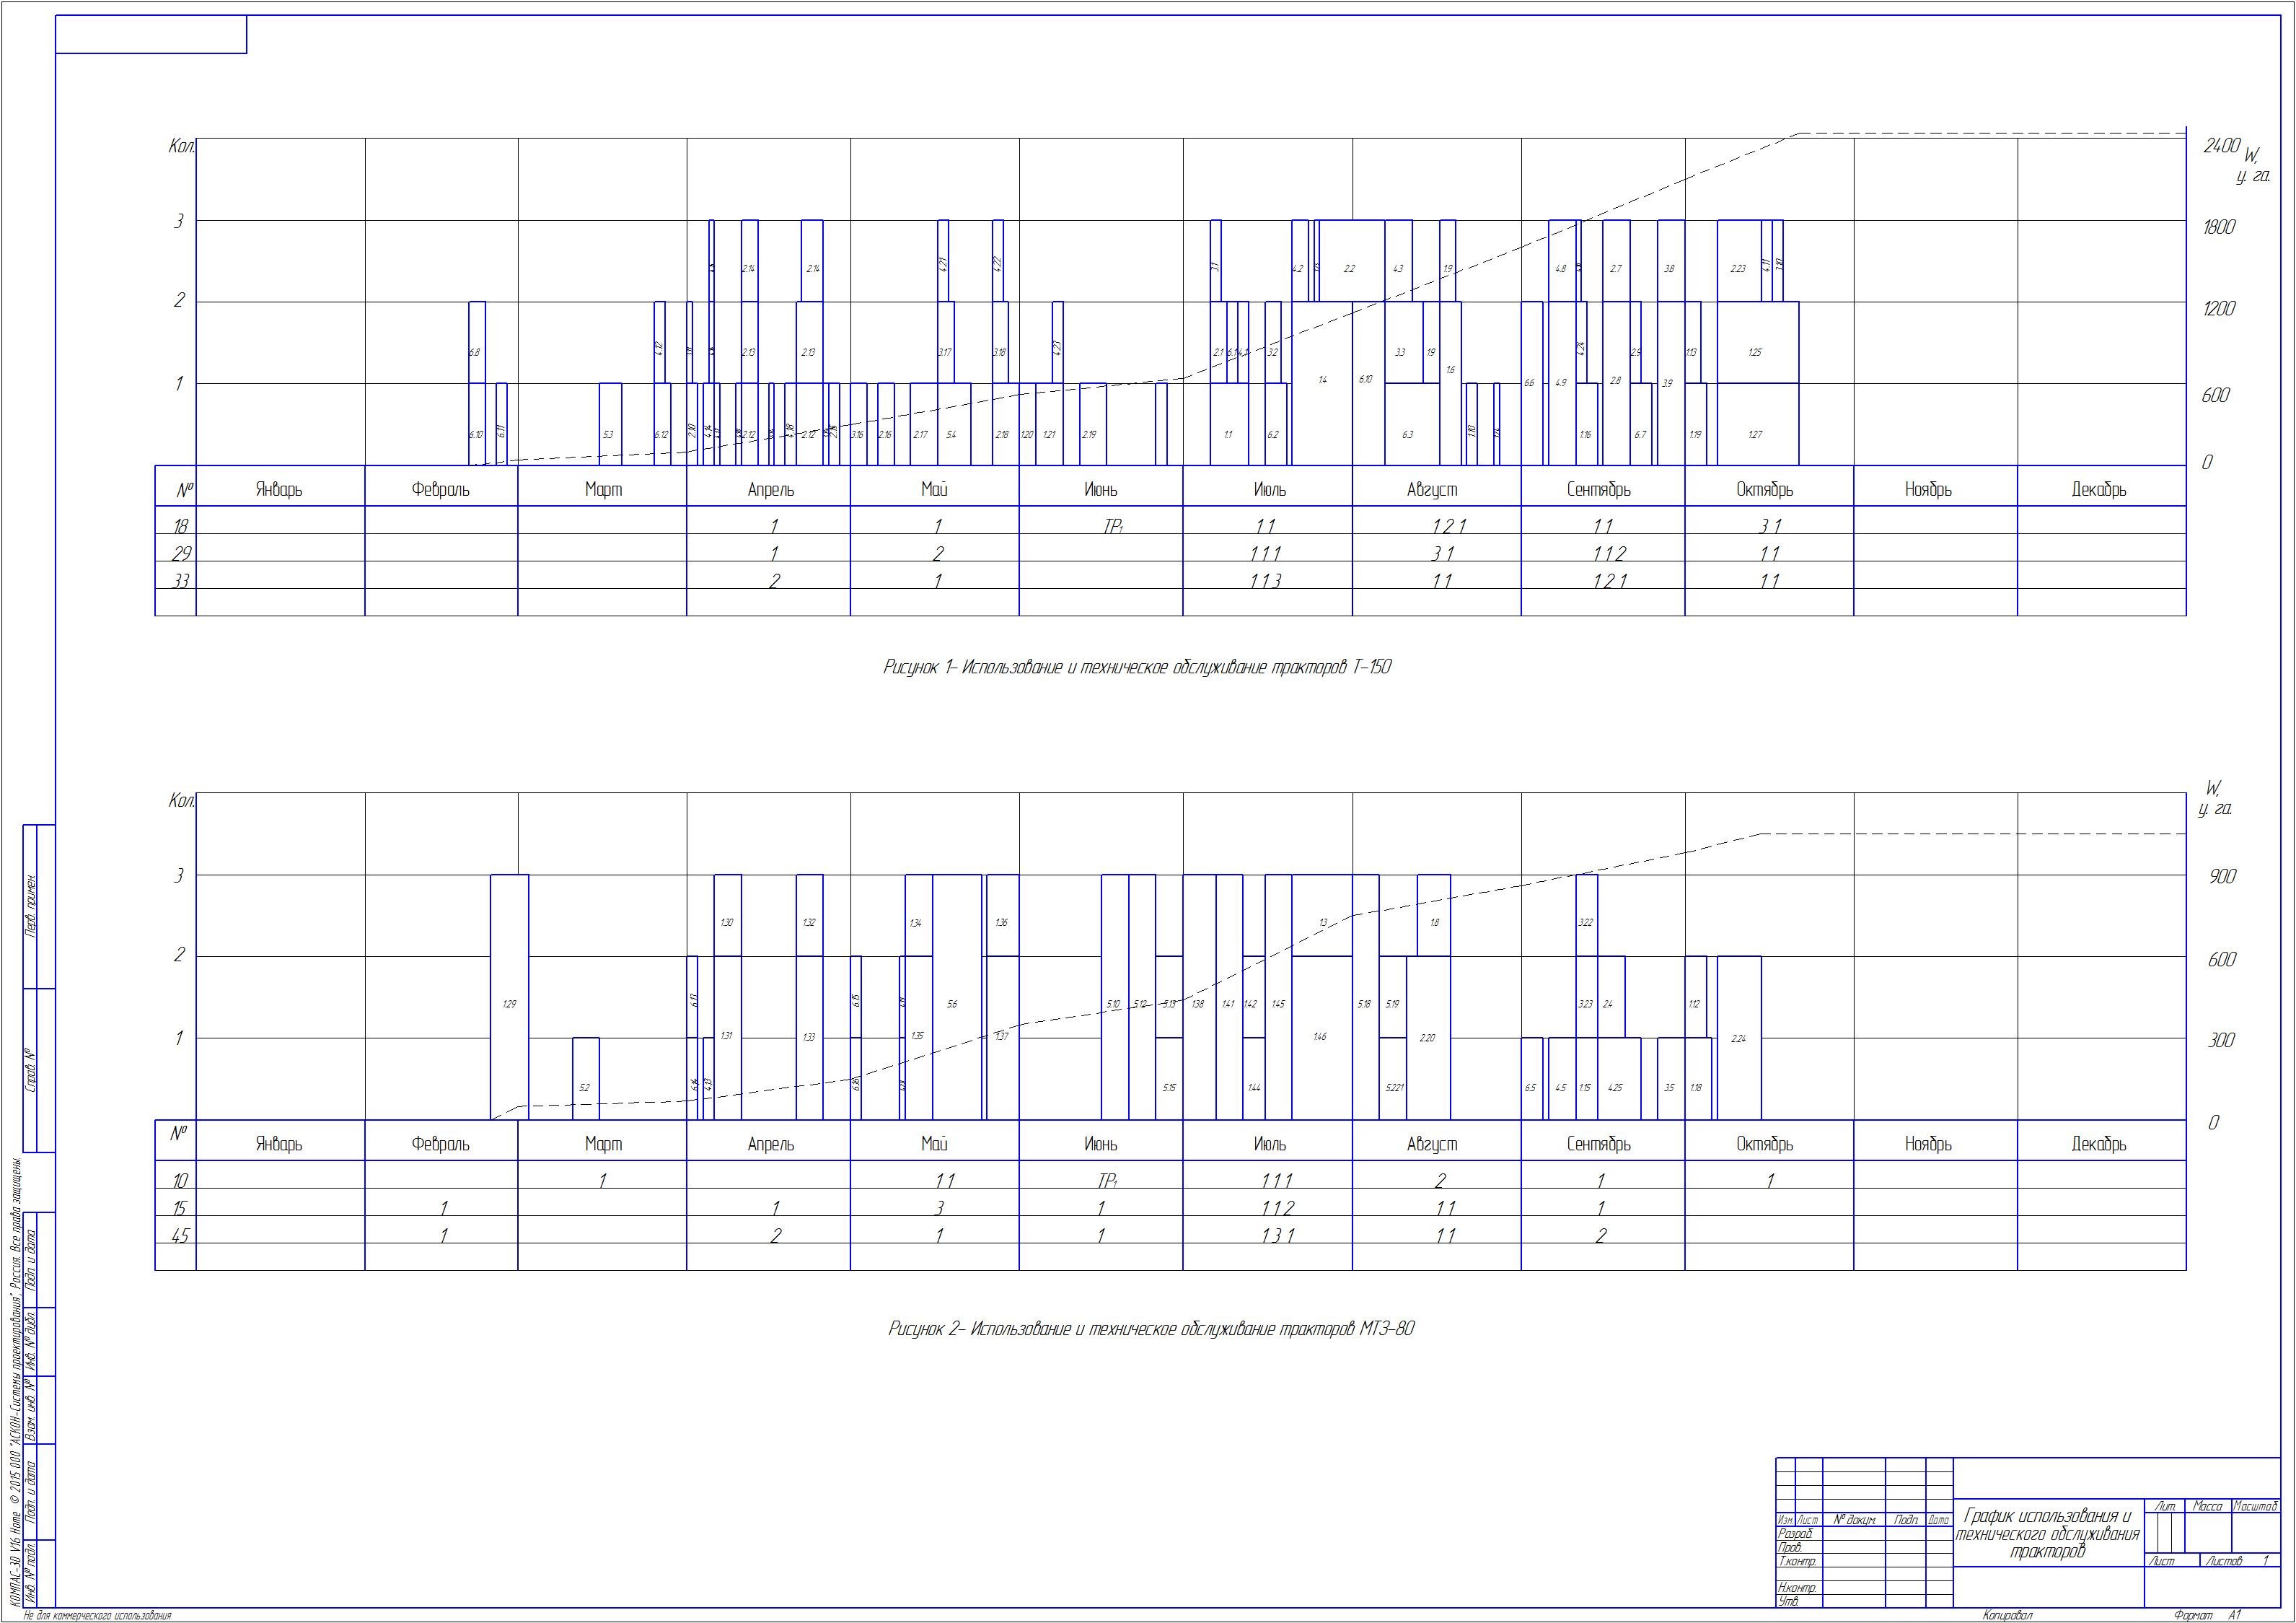Click the empty box at the top-left corner
2296x1623 pixels.
pos(151,34)
